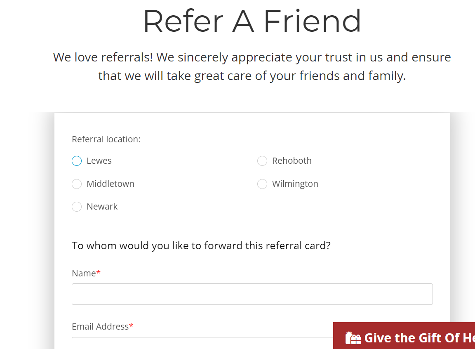Click the Referral location label

pyautogui.click(x=106, y=139)
